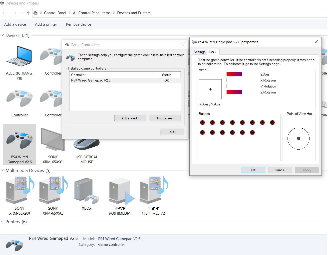Image resolution: width=328 pixels, height=255 pixels.
Task: Collapse the Devices (31) group
Action: click(2, 35)
